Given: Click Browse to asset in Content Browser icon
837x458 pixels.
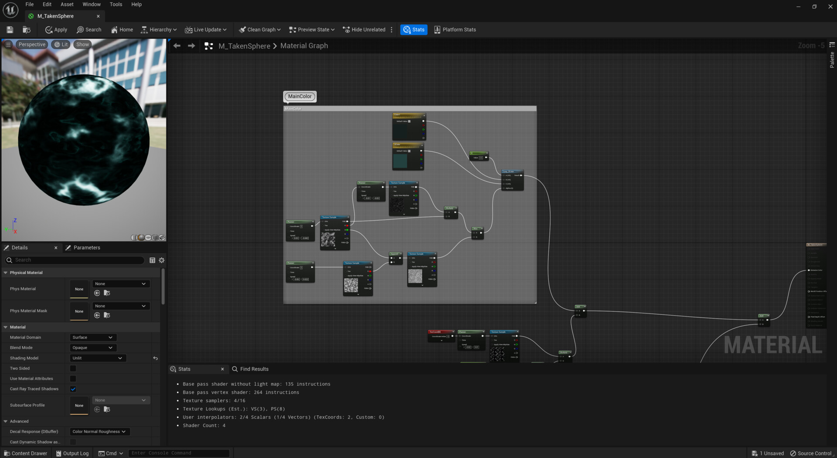Looking at the screenshot, I should tap(27, 30).
